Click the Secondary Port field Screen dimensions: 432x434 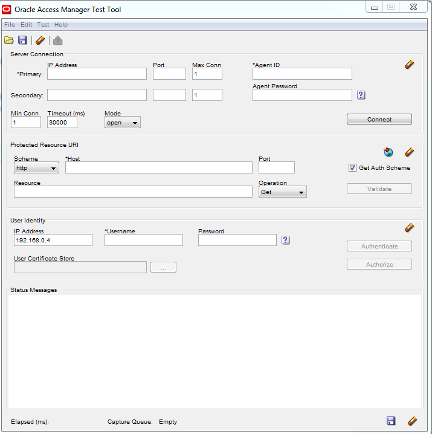169,95
